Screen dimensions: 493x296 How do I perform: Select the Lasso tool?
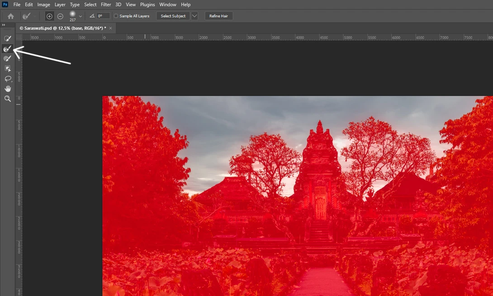click(7, 79)
